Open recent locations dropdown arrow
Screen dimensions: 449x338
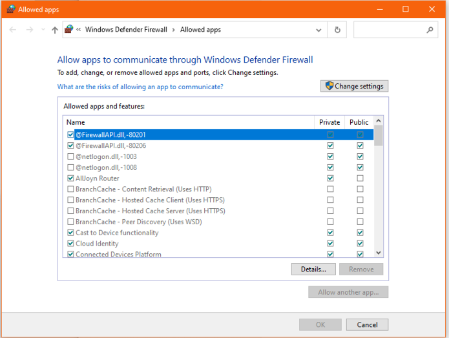[x=43, y=30]
